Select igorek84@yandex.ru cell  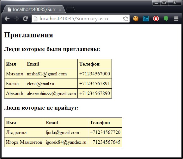coord(66,142)
